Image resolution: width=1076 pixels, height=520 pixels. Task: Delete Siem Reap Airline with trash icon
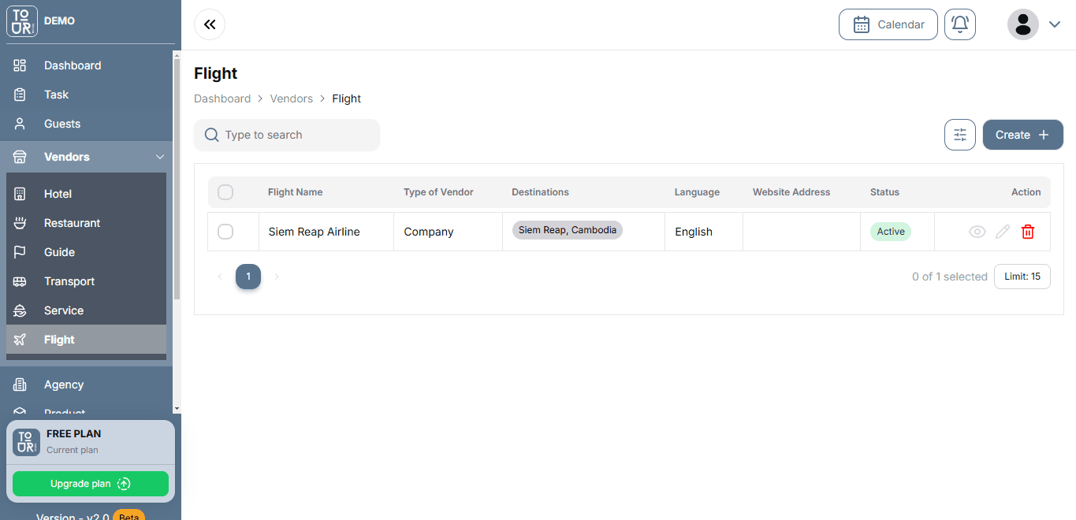(x=1027, y=232)
